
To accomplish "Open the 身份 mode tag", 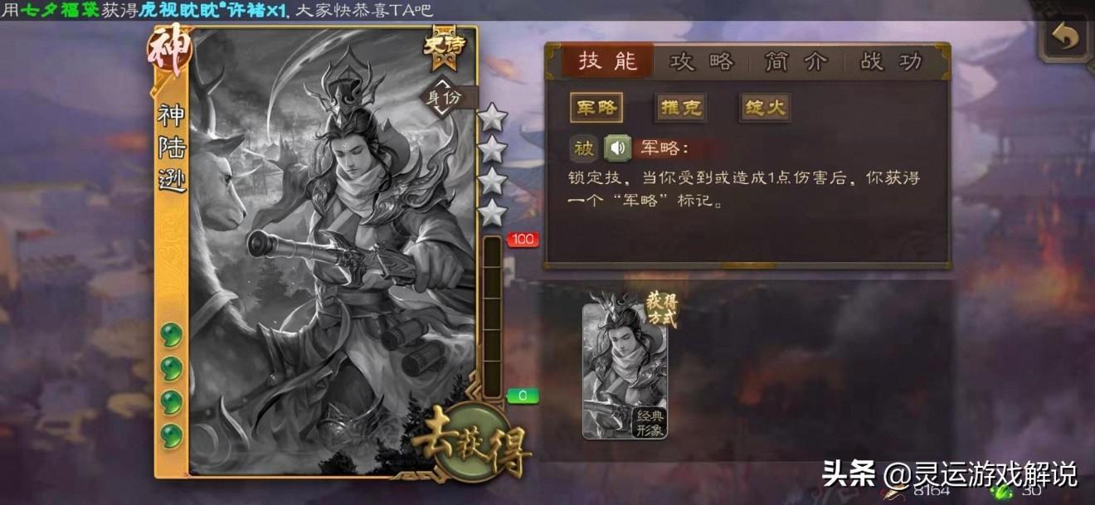I will point(449,97).
